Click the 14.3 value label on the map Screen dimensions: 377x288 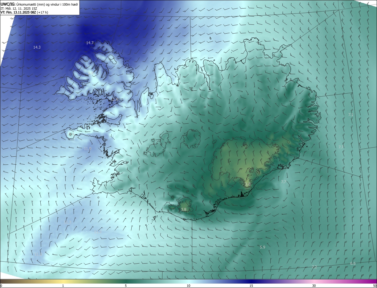37,47
